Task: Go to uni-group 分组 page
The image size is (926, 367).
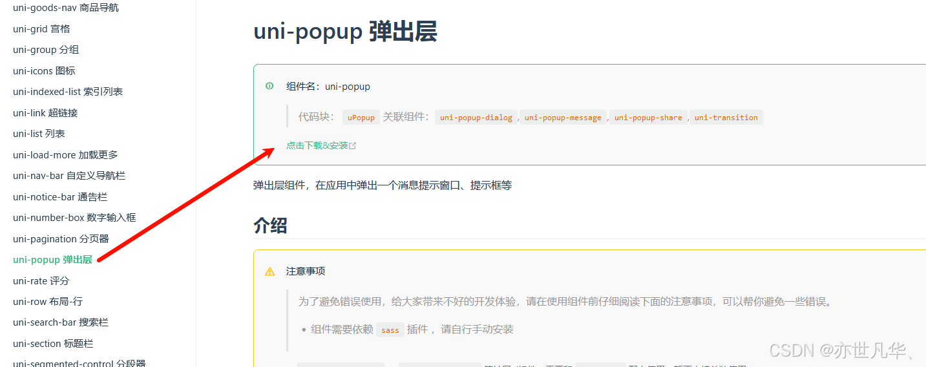Action: pyautogui.click(x=46, y=50)
